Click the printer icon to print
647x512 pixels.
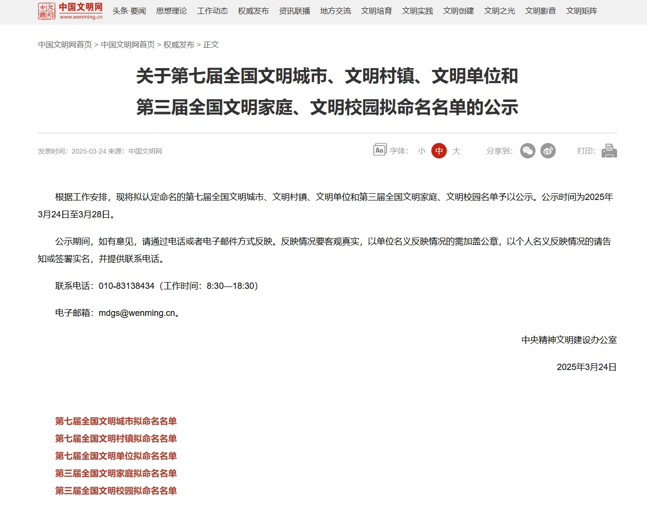coord(609,151)
